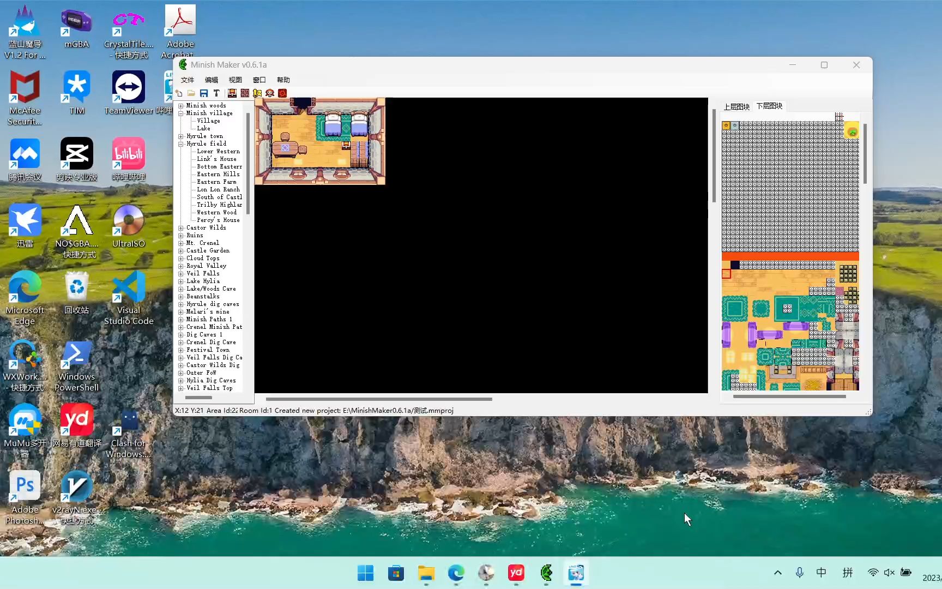Viewport: 942px width, 589px height.
Task: Expand the Minish woods tree node
Action: [181, 106]
